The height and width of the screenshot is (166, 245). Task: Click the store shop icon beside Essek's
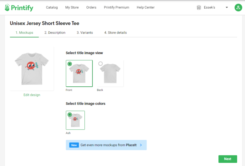(x=199, y=8)
